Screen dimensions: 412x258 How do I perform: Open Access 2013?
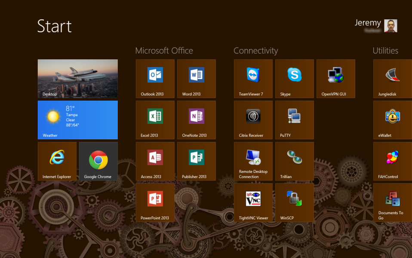tap(155, 161)
